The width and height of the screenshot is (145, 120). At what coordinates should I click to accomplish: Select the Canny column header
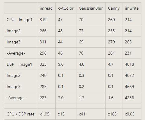tap(114, 8)
